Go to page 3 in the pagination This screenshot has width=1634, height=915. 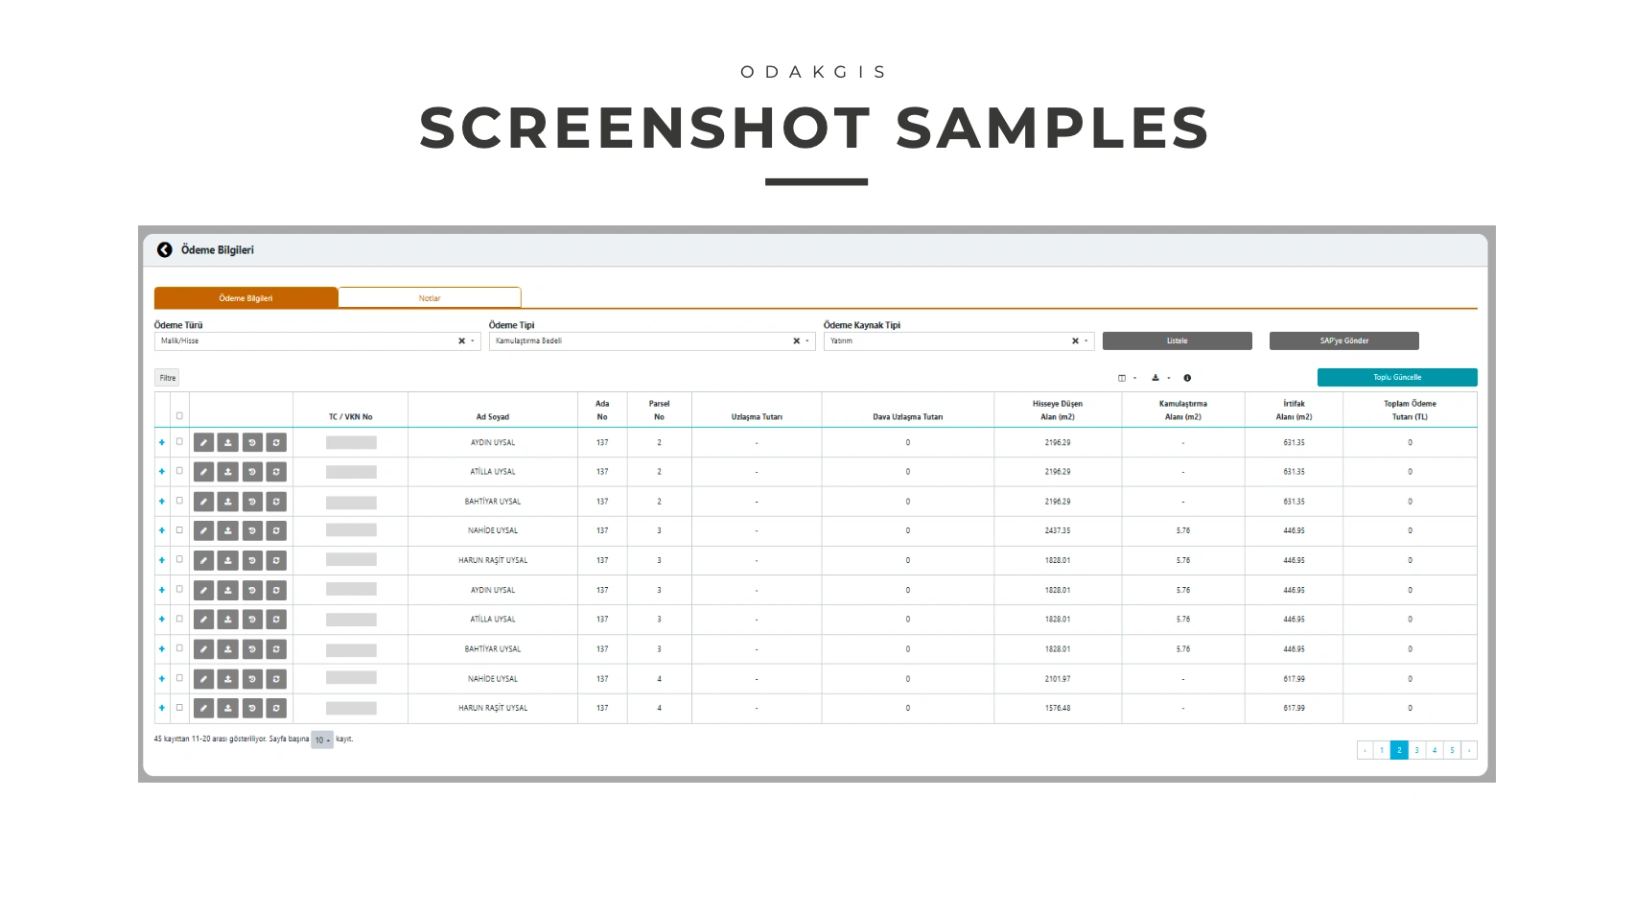click(x=1416, y=750)
